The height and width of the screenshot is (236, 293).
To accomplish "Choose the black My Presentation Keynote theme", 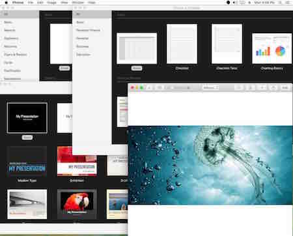I will (x=27, y=118).
